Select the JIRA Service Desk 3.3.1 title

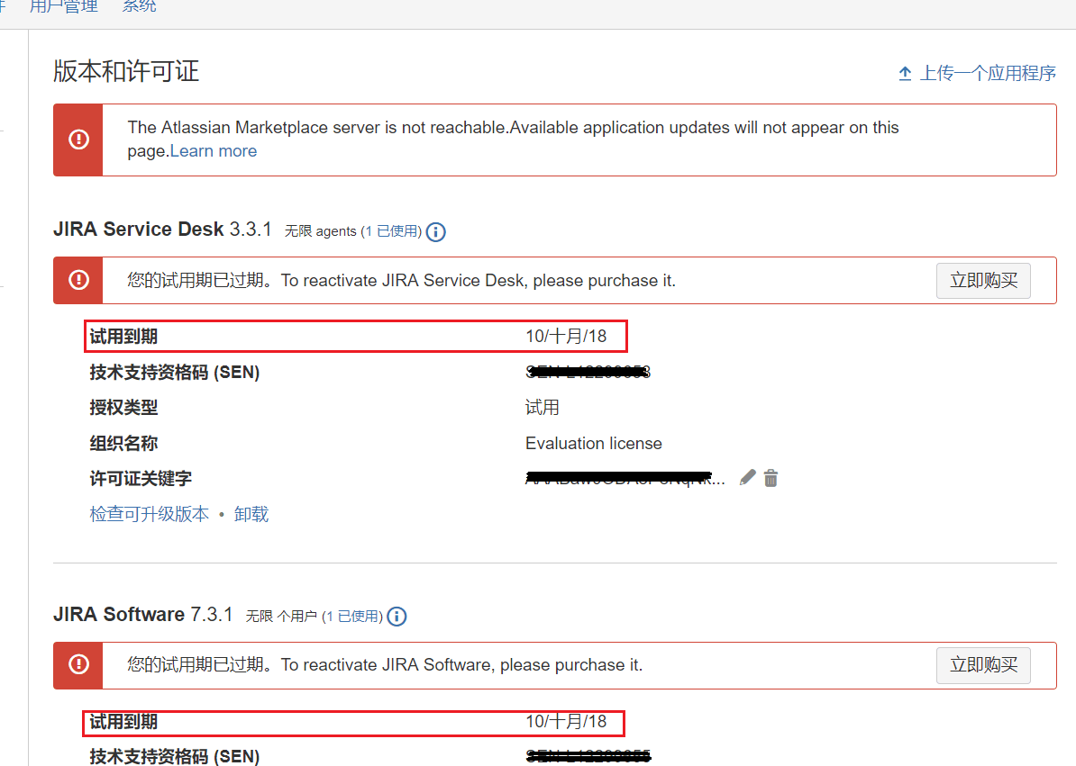(162, 229)
